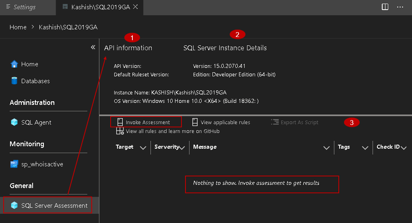Expand the Target column dropdown arrow
This screenshot has height=223, width=412.
click(143, 148)
